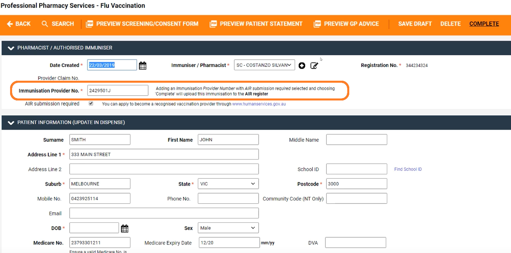Open the Sex dropdown showing Male
Screen dimensions: 511x253
pos(228,228)
